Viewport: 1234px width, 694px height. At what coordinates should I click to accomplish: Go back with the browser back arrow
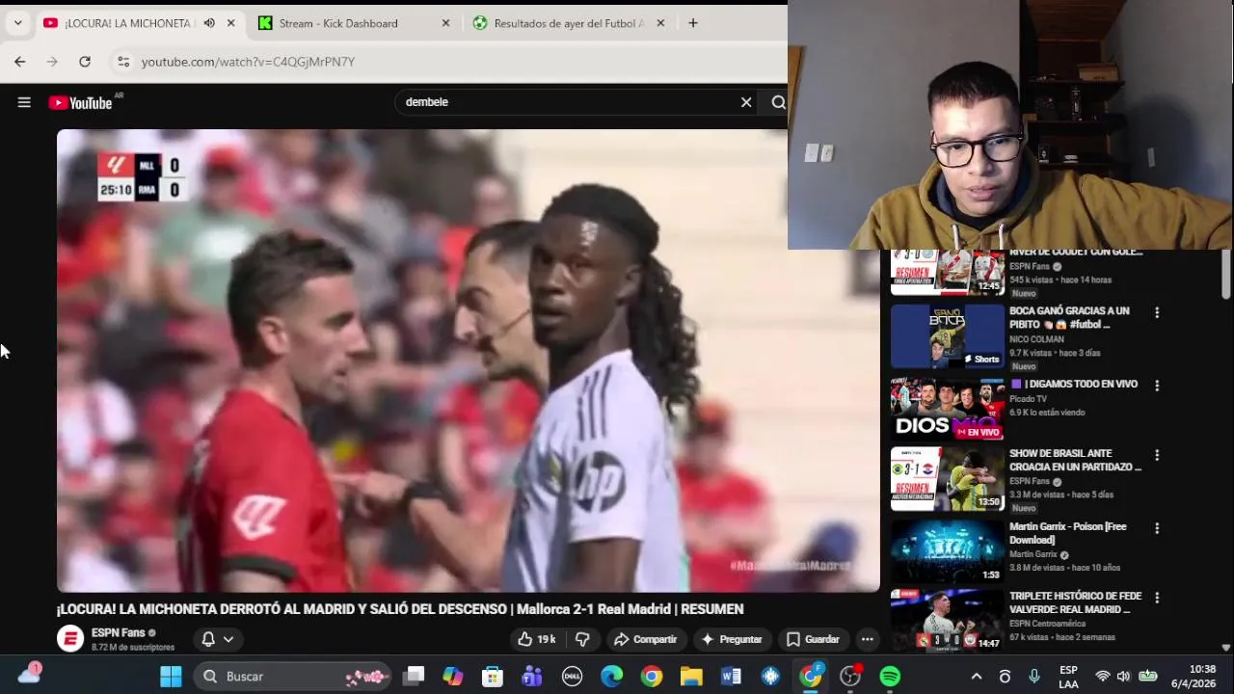point(19,62)
